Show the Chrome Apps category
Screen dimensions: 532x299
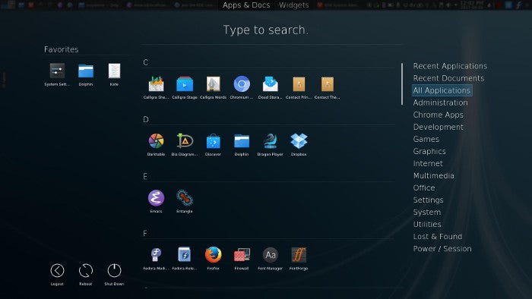coord(438,115)
